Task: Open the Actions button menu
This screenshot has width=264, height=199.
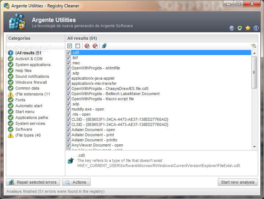Action: pos(76,182)
